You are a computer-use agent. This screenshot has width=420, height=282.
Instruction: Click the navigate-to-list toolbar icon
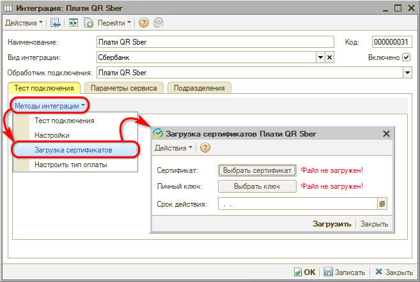tap(56, 23)
